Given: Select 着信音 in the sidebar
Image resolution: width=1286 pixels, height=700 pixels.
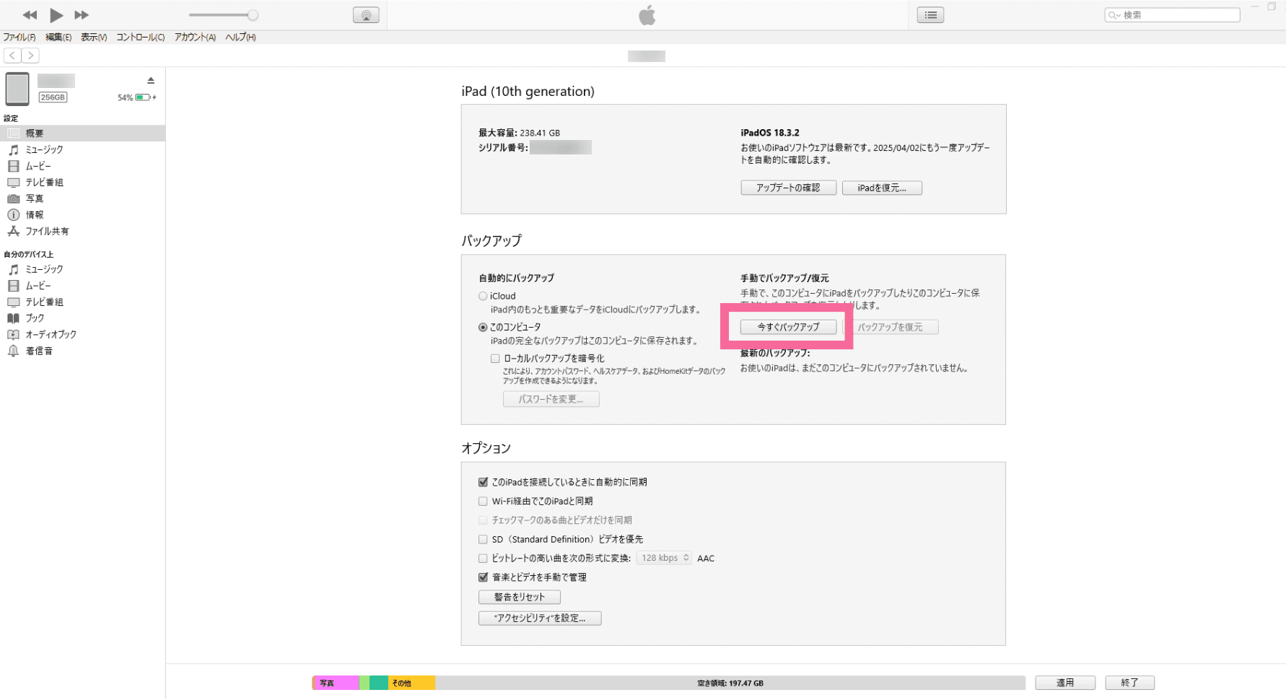Looking at the screenshot, I should click(x=39, y=351).
